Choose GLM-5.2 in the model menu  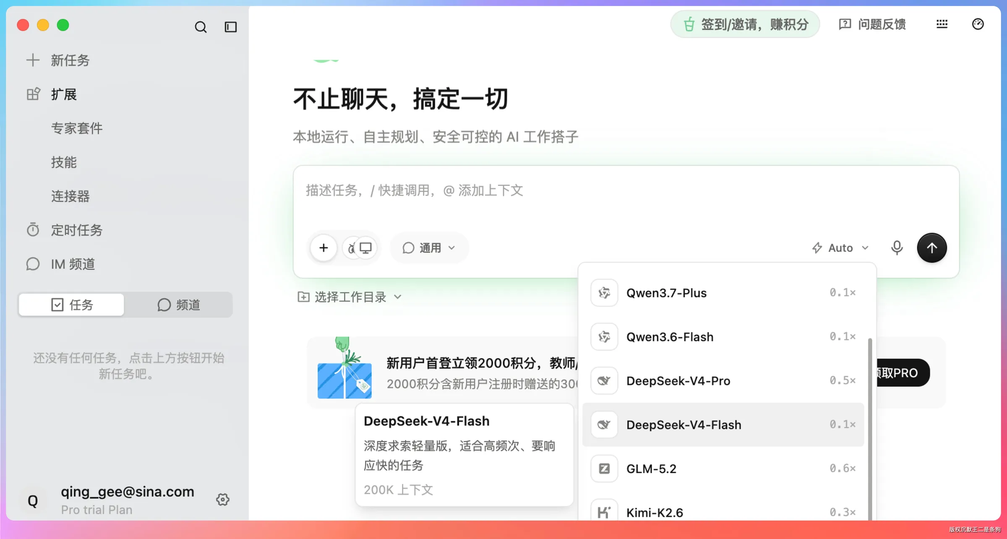(723, 469)
